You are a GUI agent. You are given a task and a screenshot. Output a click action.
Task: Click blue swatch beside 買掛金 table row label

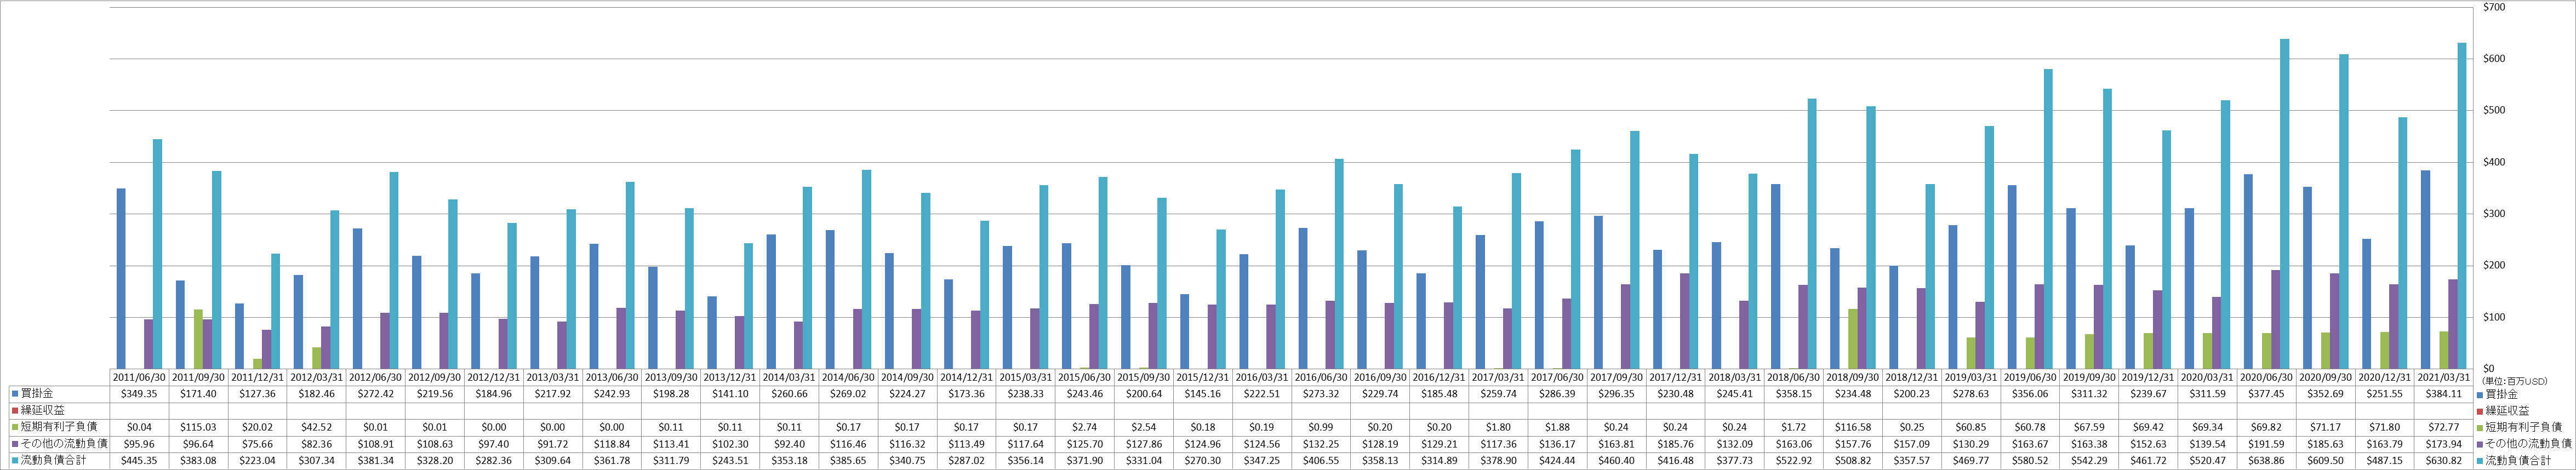pos(14,395)
